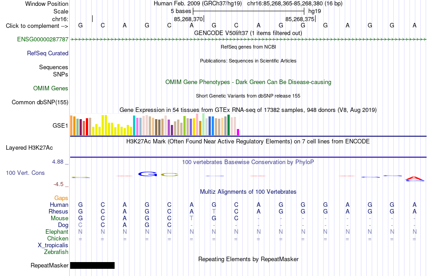Viewport: 427px width, 276px height.
Task: Click the magenta bar ending the GSE1 chart
Action: [238, 132]
